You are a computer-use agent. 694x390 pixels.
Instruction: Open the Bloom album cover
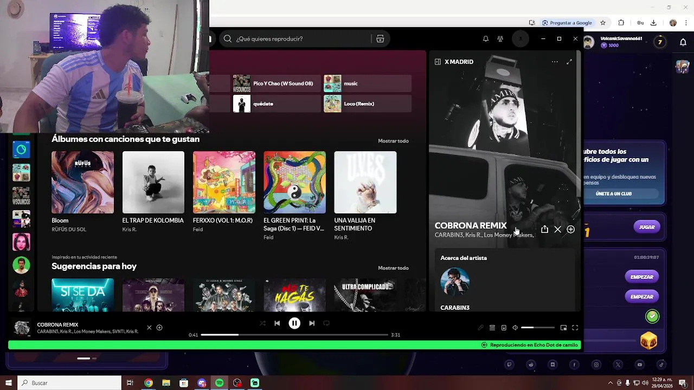coord(82,182)
